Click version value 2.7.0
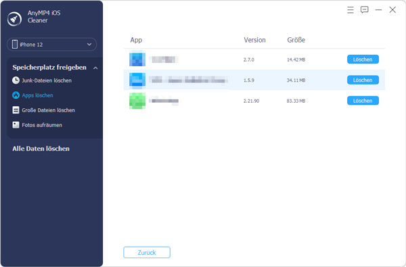This screenshot has height=267, width=406. tap(249, 59)
